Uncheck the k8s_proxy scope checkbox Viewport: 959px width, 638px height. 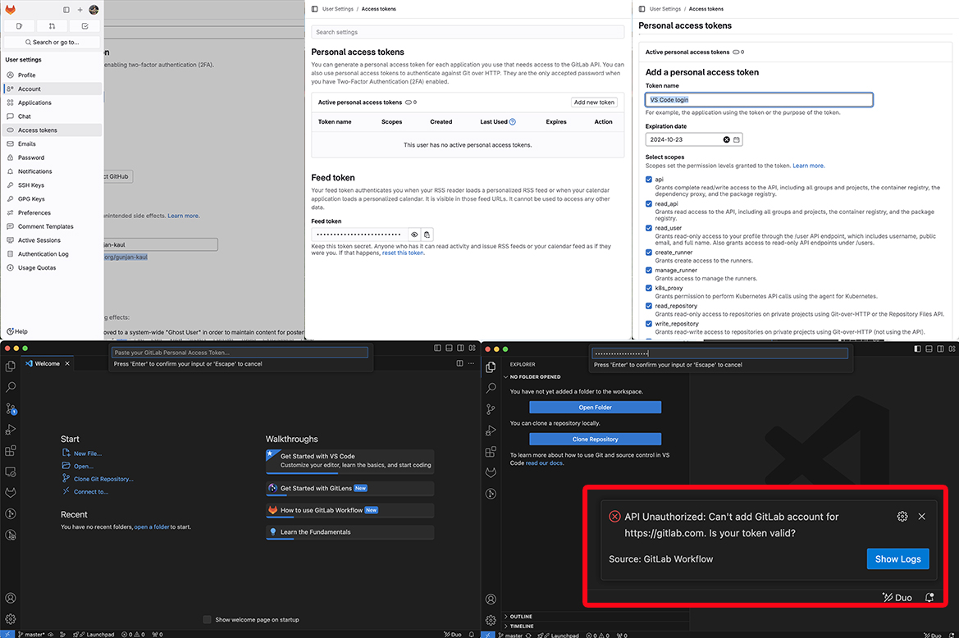[x=649, y=288]
